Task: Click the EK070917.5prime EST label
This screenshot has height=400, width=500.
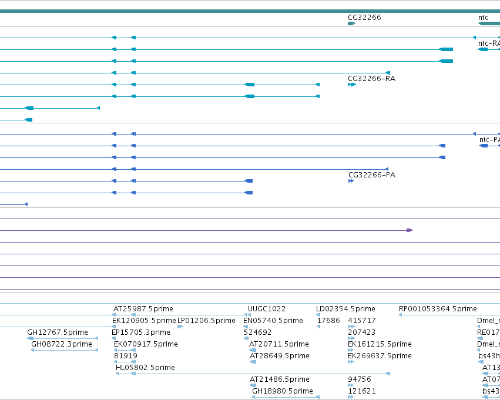Action: point(146,344)
